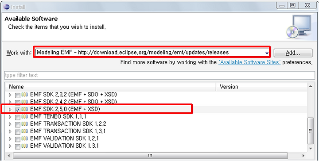Image resolution: width=319 pixels, height=161 pixels.
Task: Expand the EMF TENEO SDK 1.1.1 node
Action: tap(10, 117)
